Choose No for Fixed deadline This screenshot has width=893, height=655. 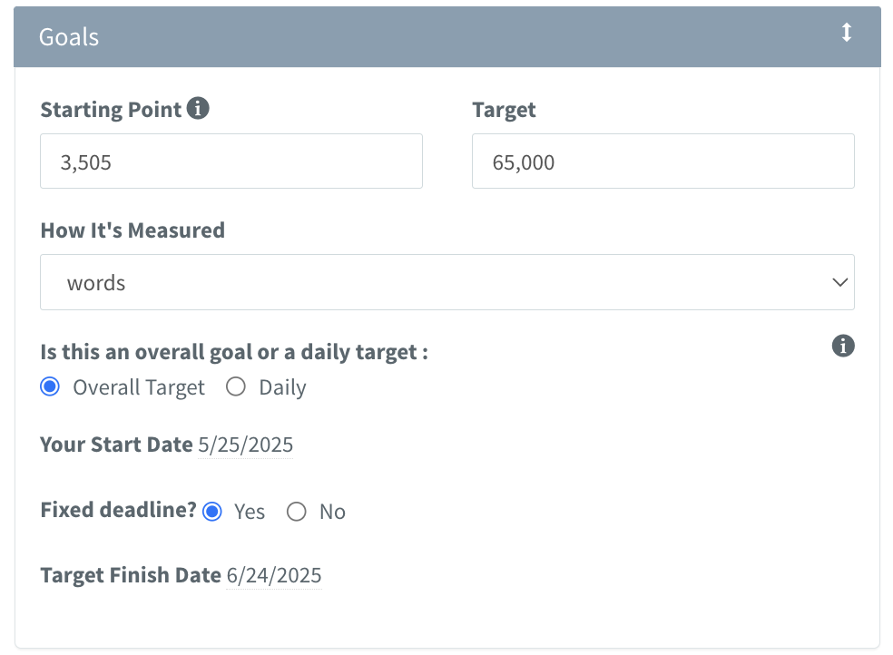point(297,512)
